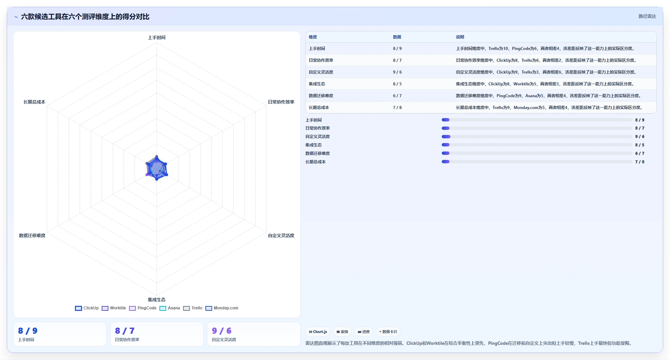Viewport: 670px width, 360px height.
Task: Click the description mentioning Worktile为5
Action: [x=546, y=84]
